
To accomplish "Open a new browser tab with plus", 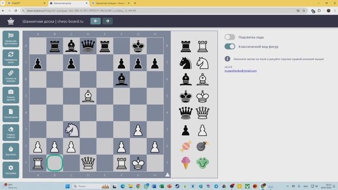I will 135,3.
